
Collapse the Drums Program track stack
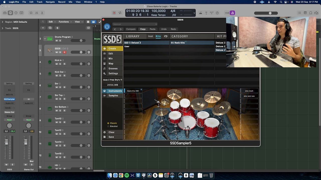(45, 38)
